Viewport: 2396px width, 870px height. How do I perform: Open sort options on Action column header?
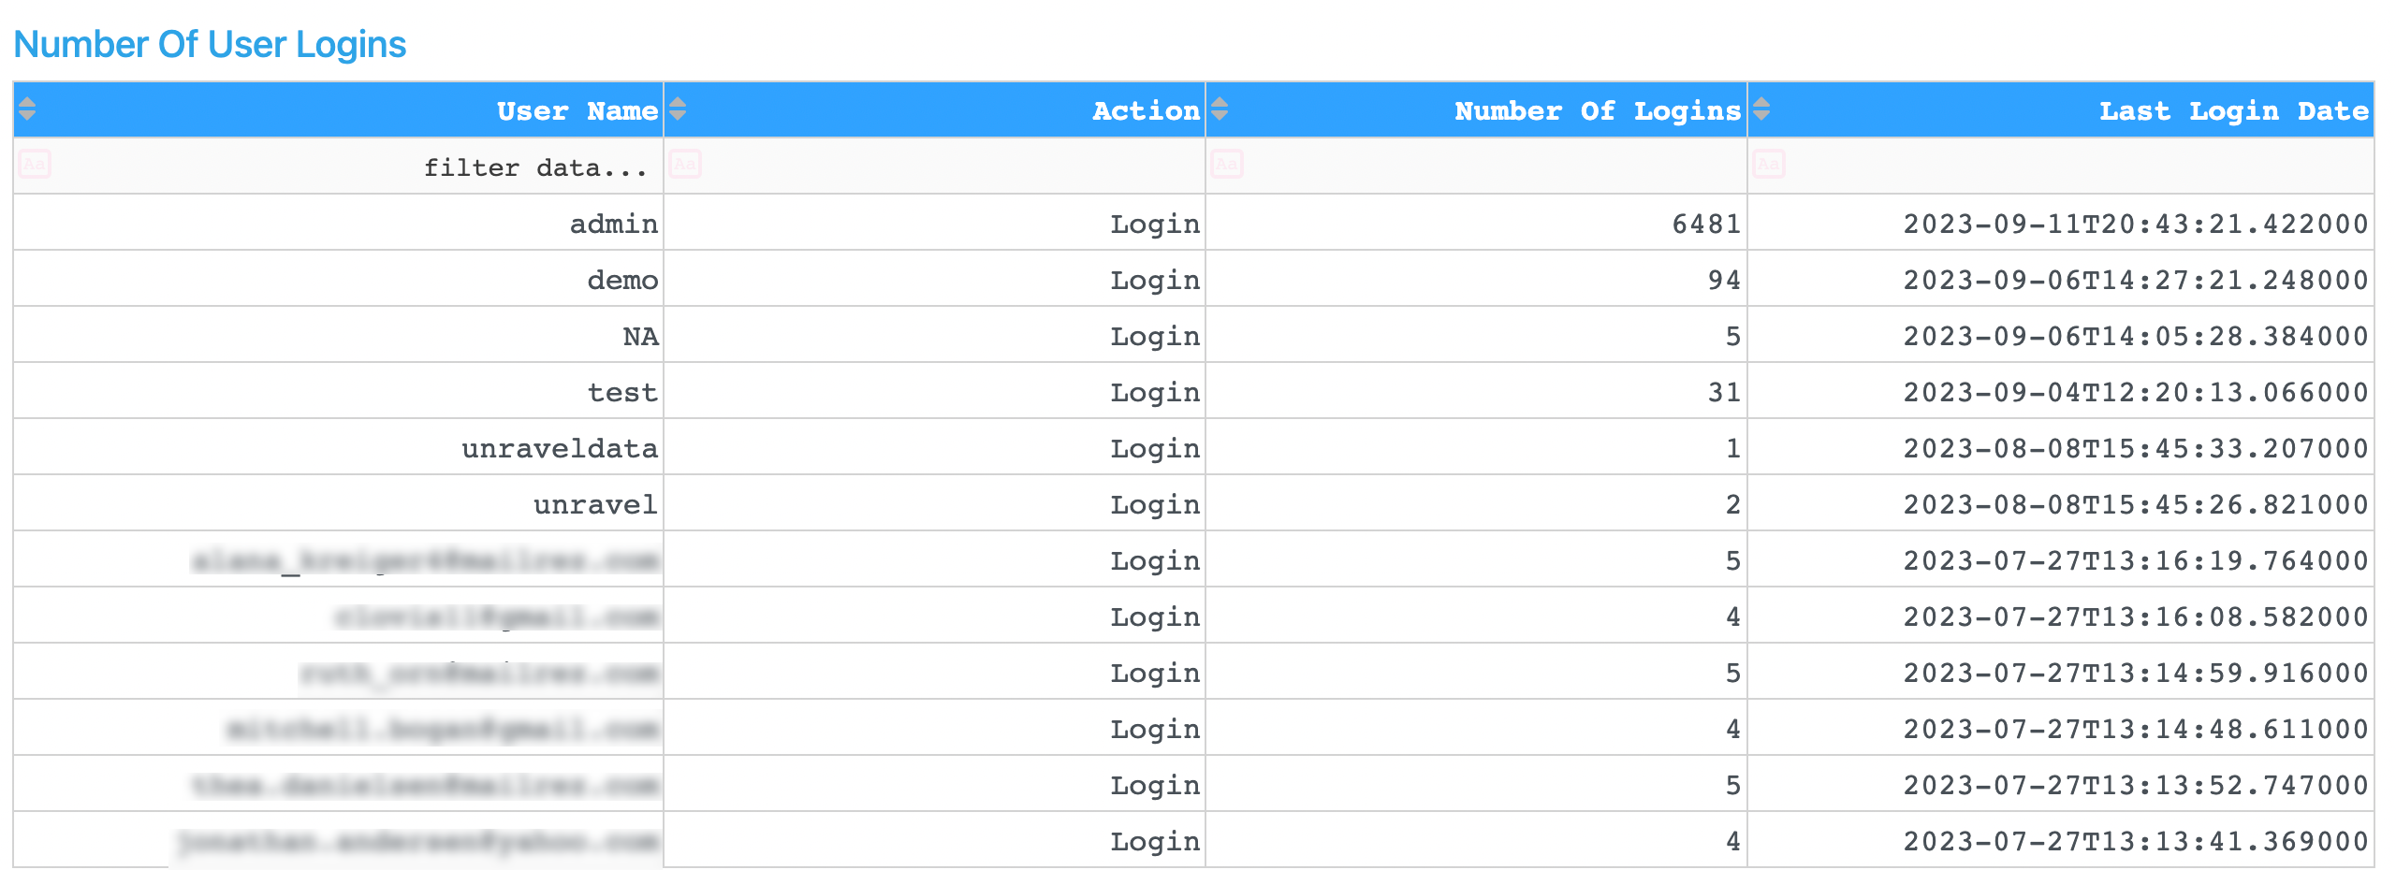click(676, 109)
